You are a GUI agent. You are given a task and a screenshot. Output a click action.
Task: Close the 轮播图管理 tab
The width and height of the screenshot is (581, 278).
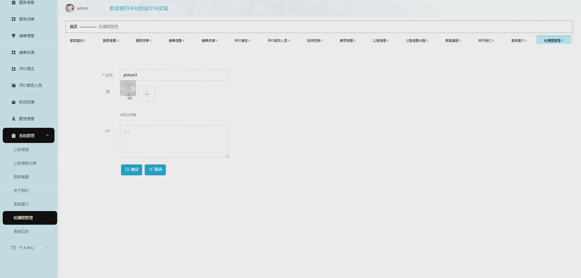562,40
